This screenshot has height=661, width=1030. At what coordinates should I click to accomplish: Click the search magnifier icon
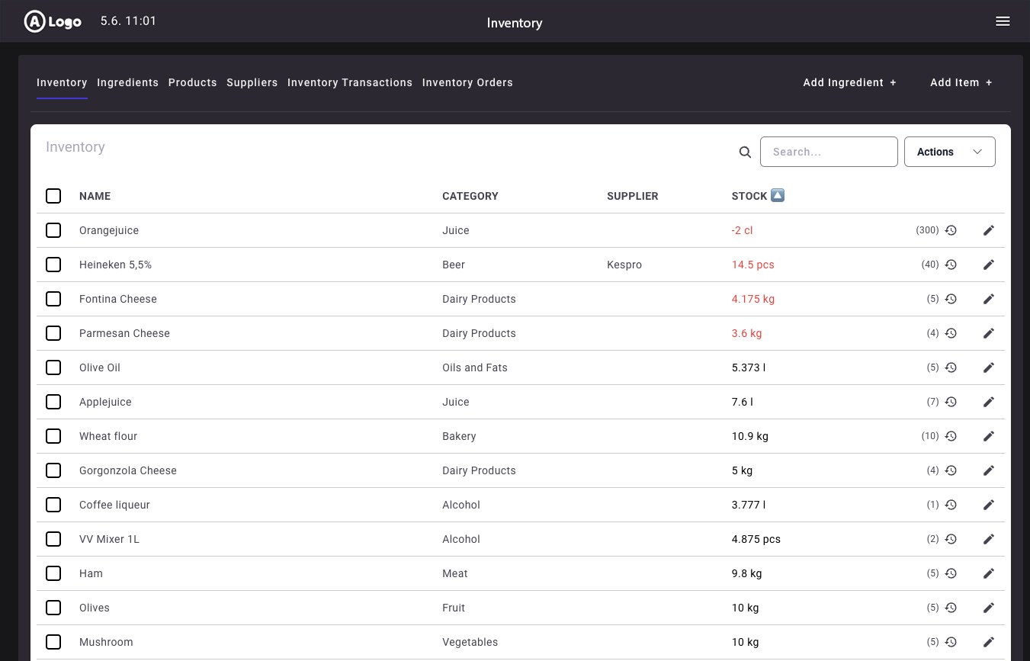745,152
